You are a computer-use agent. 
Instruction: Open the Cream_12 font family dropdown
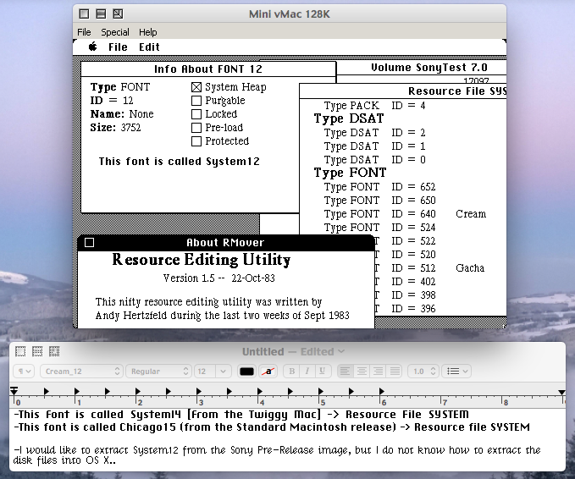click(81, 372)
